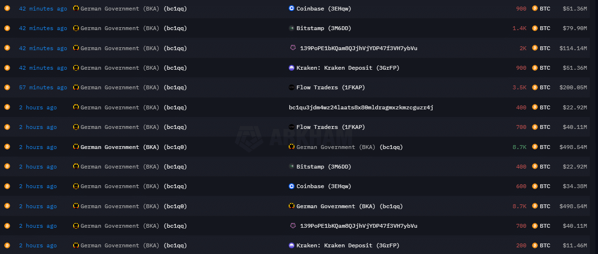This screenshot has height=254, width=598.
Task: Open address bc1qu3jdm4wz24laats8x80mldragmxzkmzcguzr4j
Action: (x=361, y=107)
